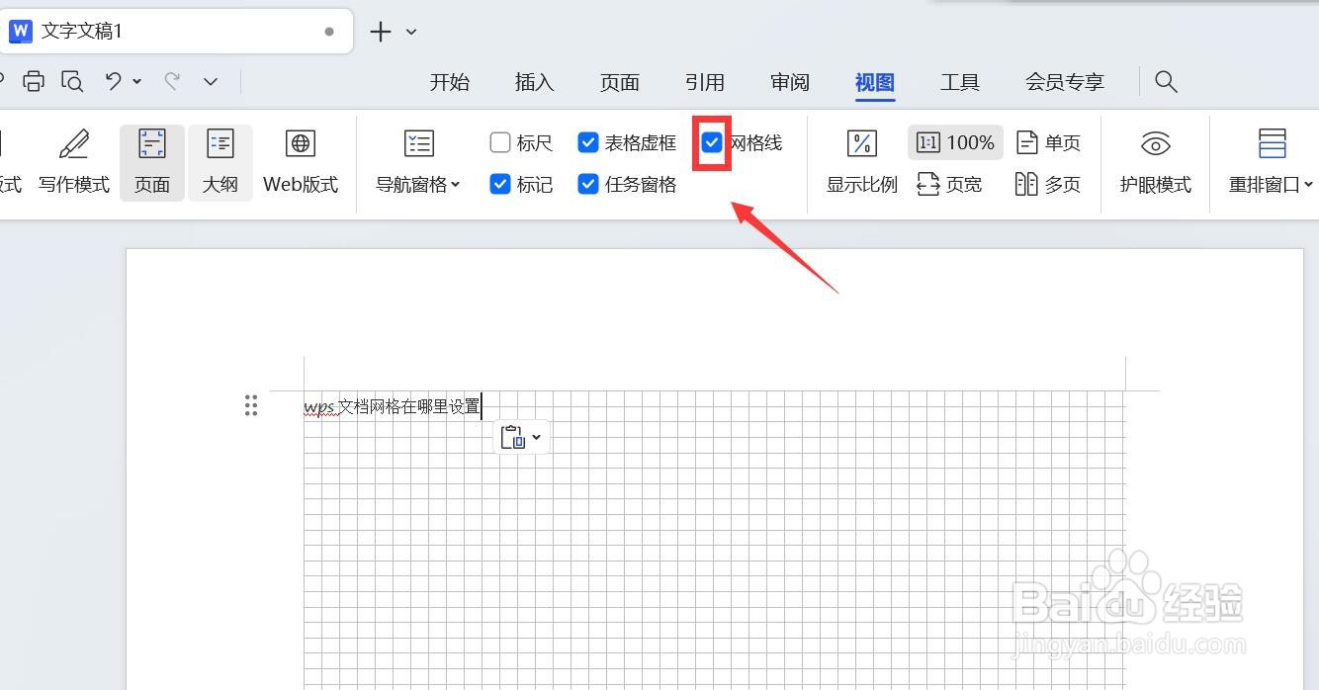Screen dimensions: 1319x690
Task: Expand the paste options dropdown arrow
Action: point(537,437)
